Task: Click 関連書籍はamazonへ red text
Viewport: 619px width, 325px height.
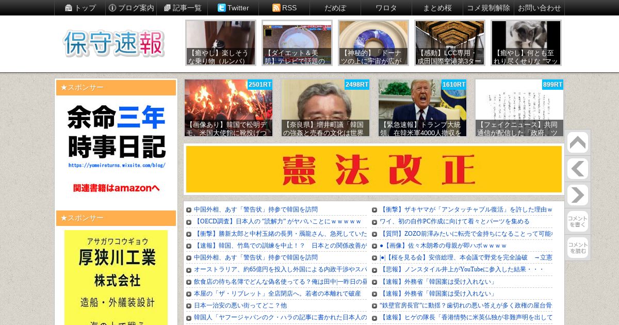Action: point(117,188)
